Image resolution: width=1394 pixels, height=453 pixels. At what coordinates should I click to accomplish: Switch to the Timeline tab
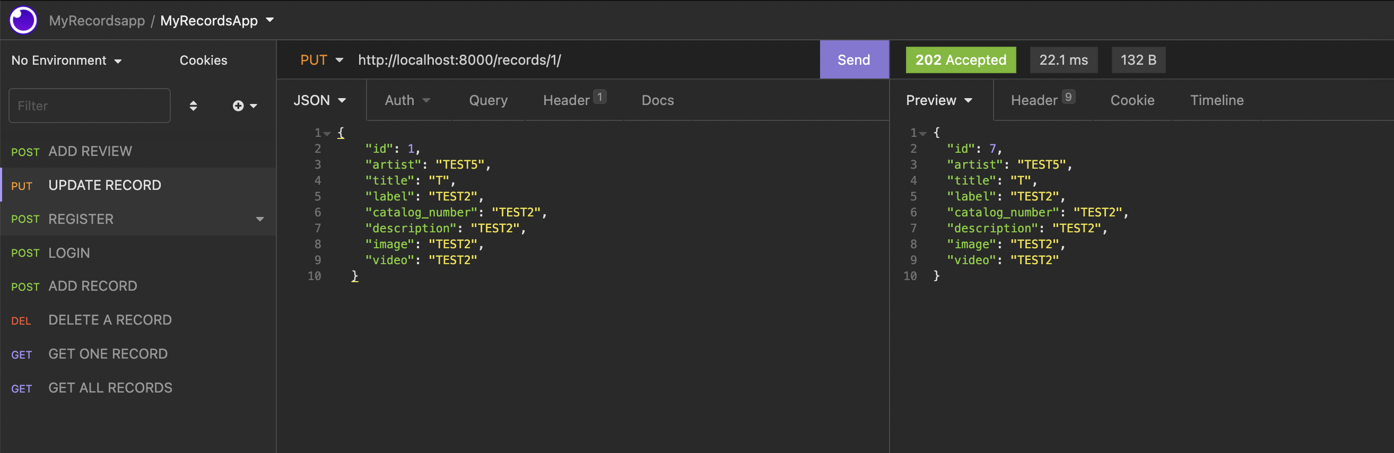(x=1216, y=100)
